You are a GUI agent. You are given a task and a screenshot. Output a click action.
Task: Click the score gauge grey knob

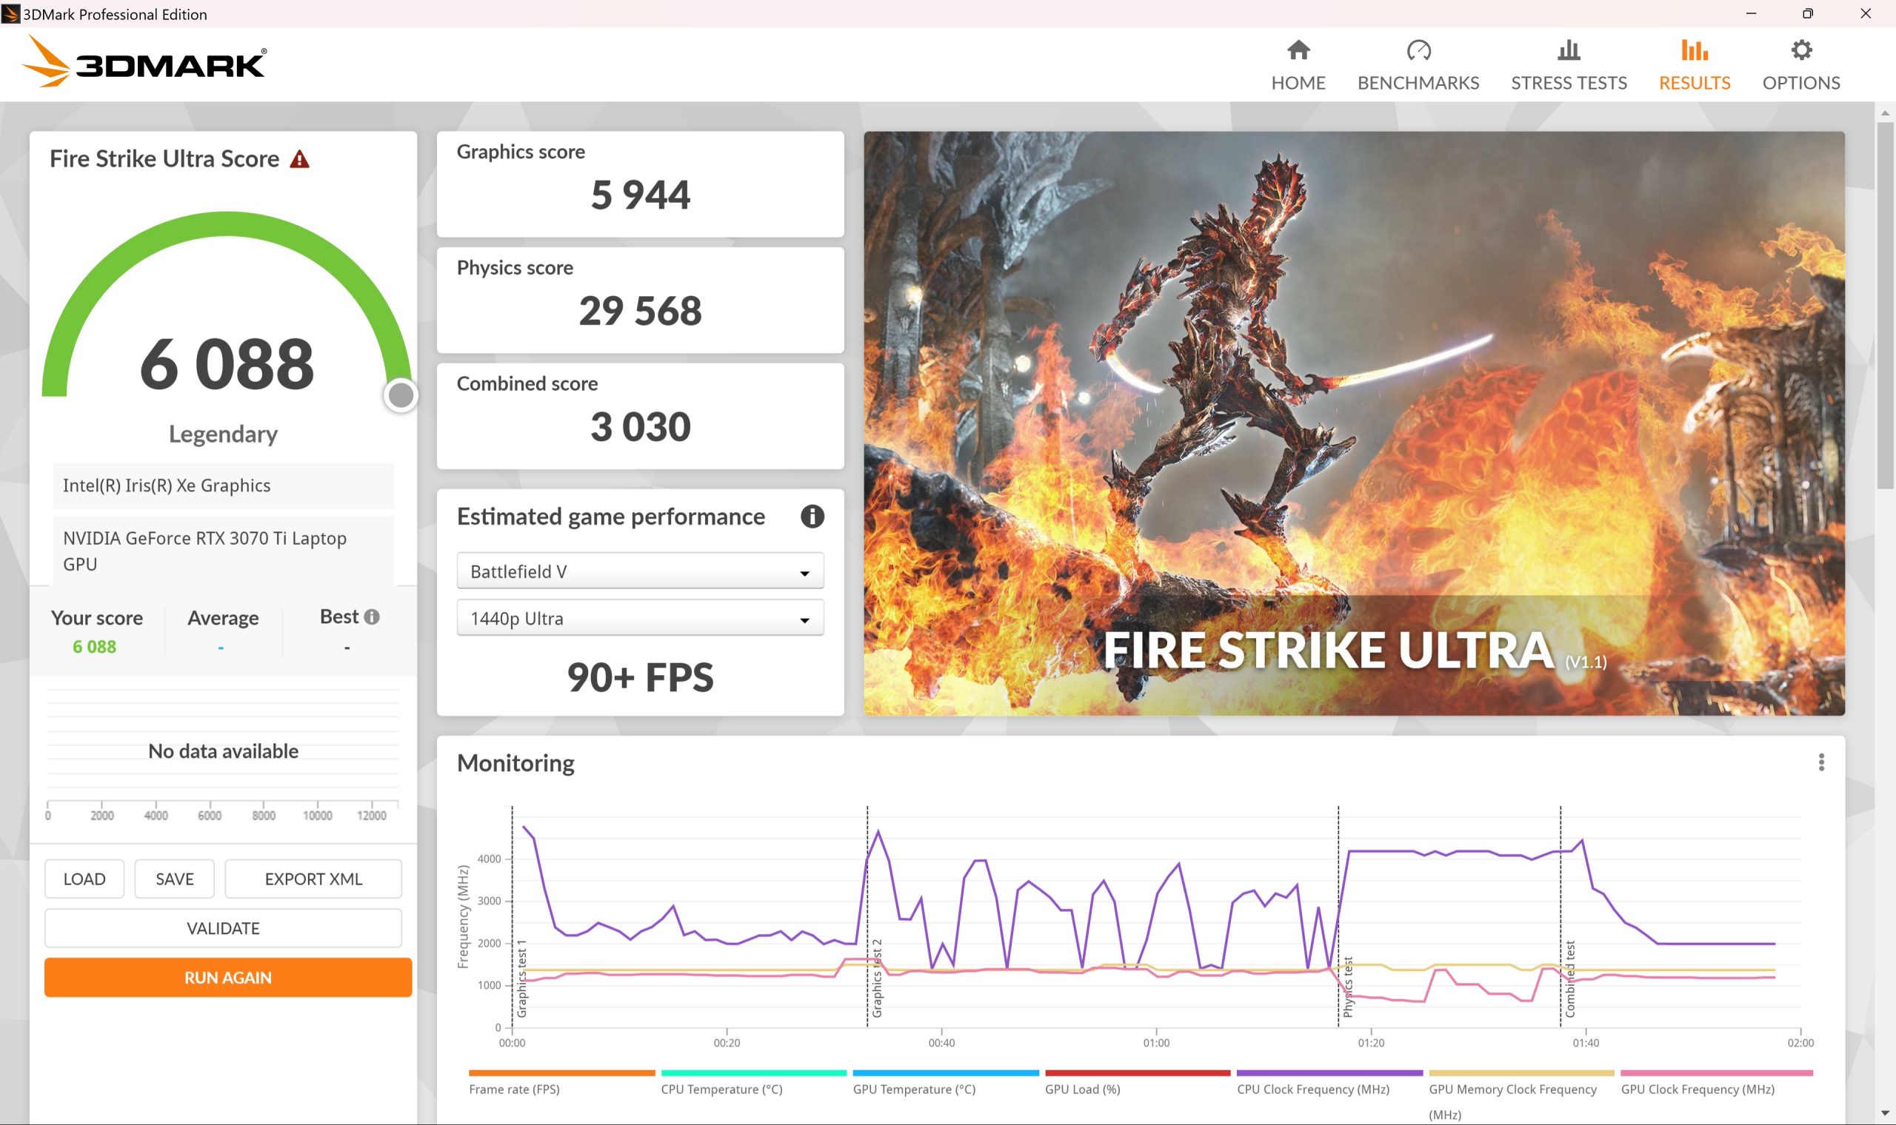[401, 395]
